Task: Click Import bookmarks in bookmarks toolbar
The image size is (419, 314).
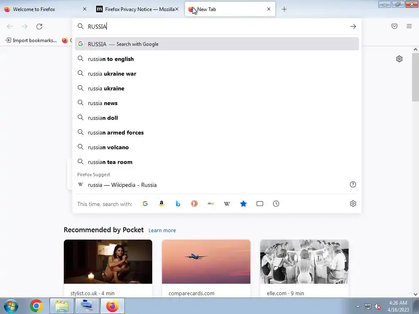Action: (31, 40)
